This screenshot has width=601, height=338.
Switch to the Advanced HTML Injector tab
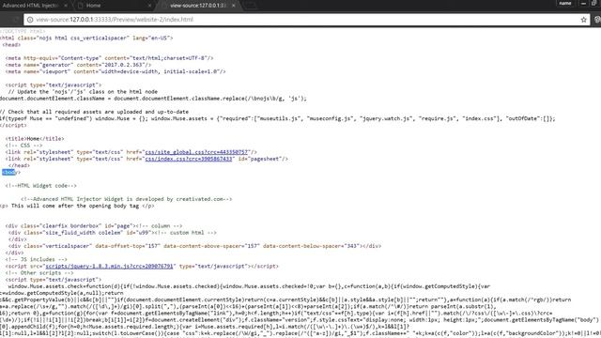coord(31,6)
